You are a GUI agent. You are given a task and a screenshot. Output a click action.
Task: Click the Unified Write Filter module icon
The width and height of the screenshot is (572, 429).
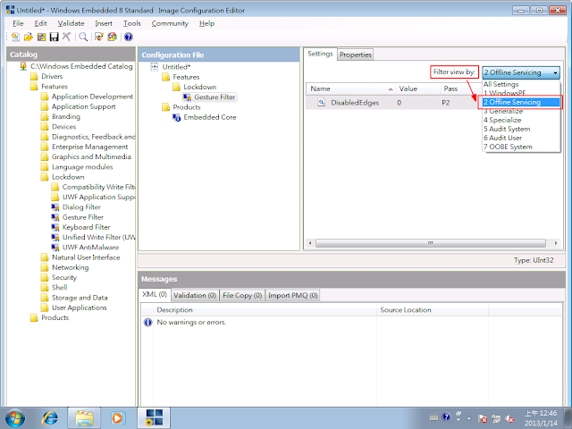pyautogui.click(x=55, y=238)
